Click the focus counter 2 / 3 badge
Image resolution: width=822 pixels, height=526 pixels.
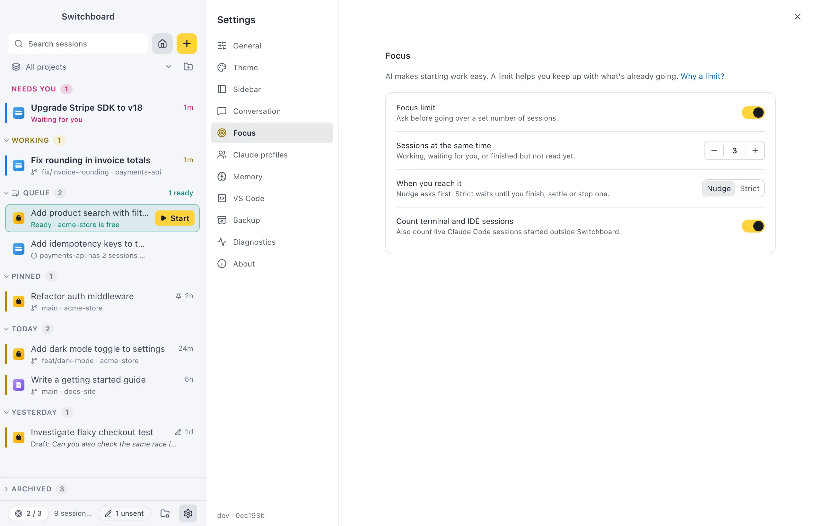(28, 513)
